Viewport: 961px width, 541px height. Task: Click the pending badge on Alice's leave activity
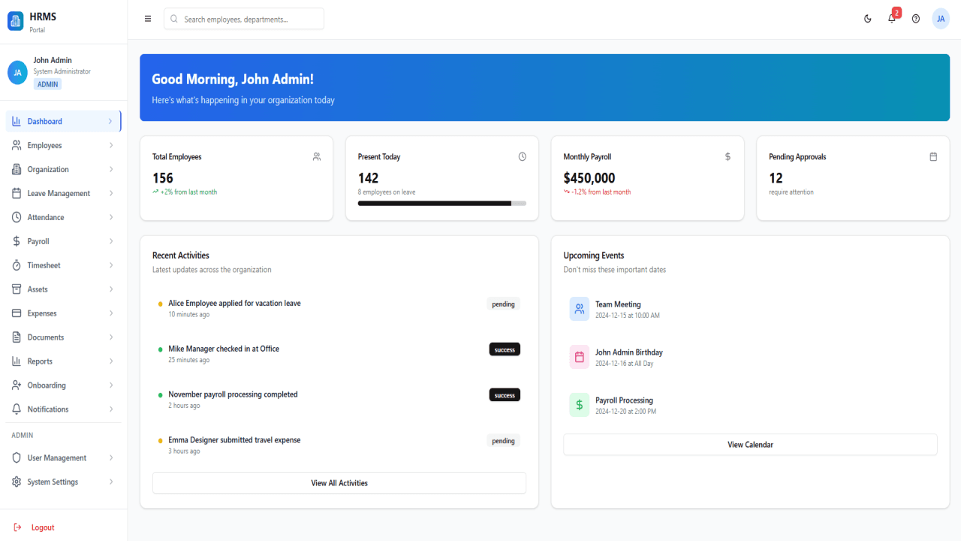503,304
